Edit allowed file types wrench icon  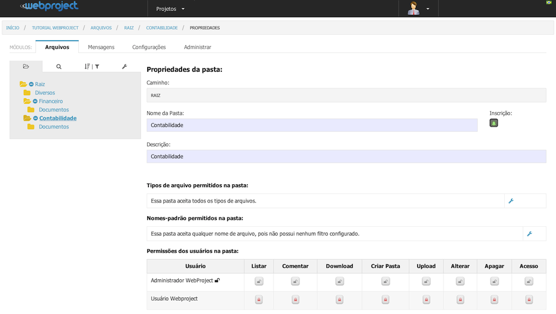tap(511, 201)
